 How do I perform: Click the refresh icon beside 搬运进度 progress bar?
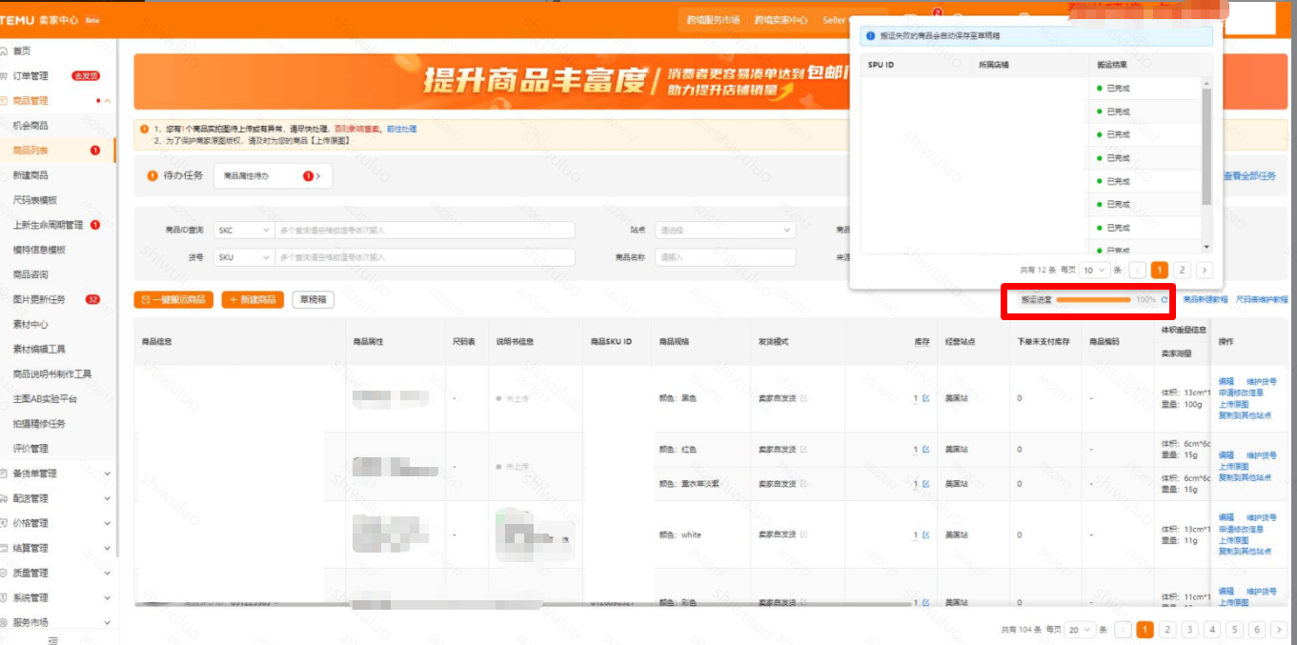tap(1164, 299)
